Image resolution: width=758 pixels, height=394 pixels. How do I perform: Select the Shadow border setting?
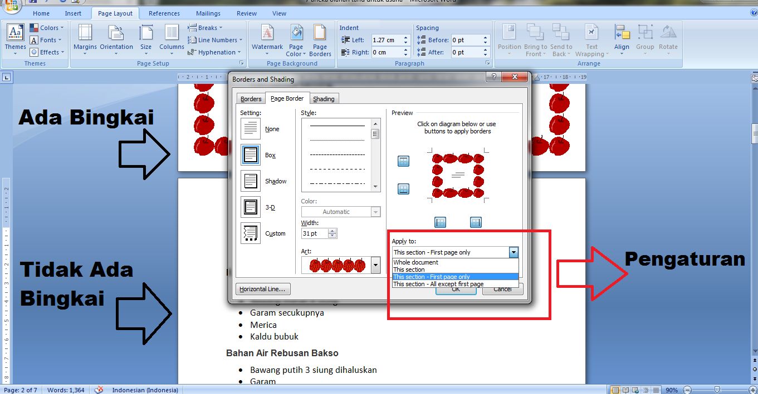tap(250, 181)
